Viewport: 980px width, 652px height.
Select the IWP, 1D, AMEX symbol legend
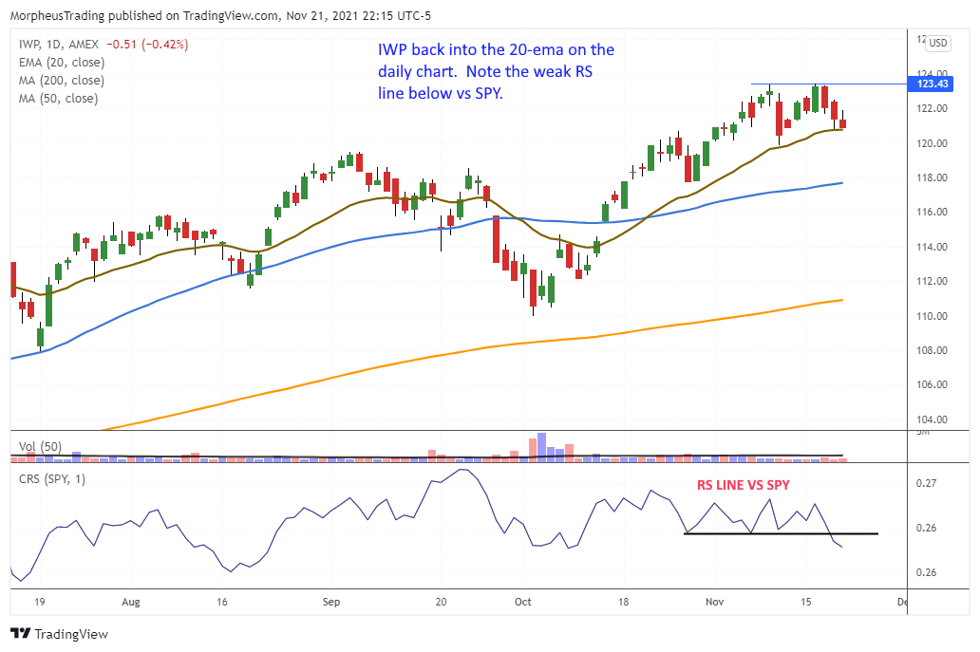(x=59, y=44)
